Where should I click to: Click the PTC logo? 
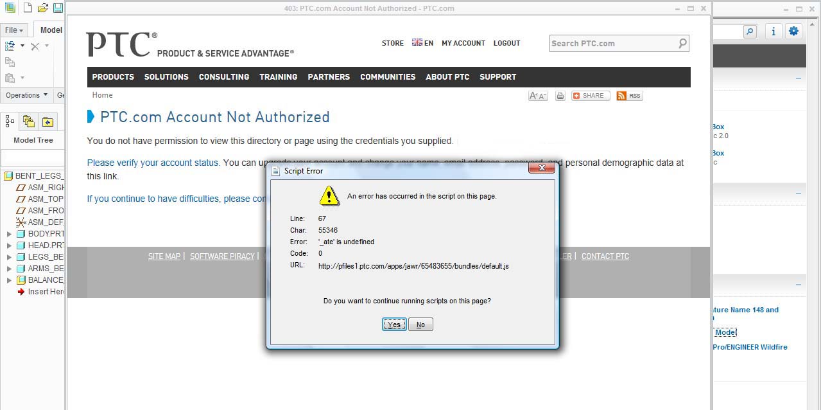121,44
